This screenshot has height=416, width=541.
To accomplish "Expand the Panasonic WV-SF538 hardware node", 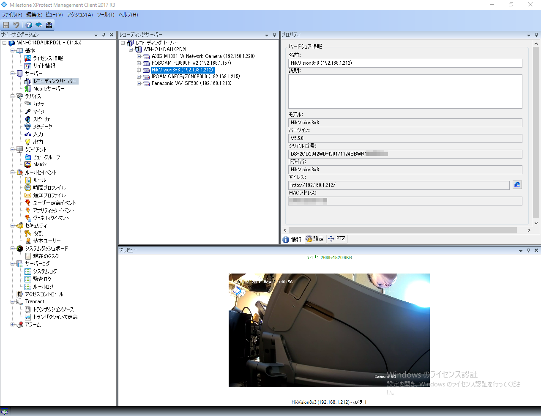I will (139, 83).
